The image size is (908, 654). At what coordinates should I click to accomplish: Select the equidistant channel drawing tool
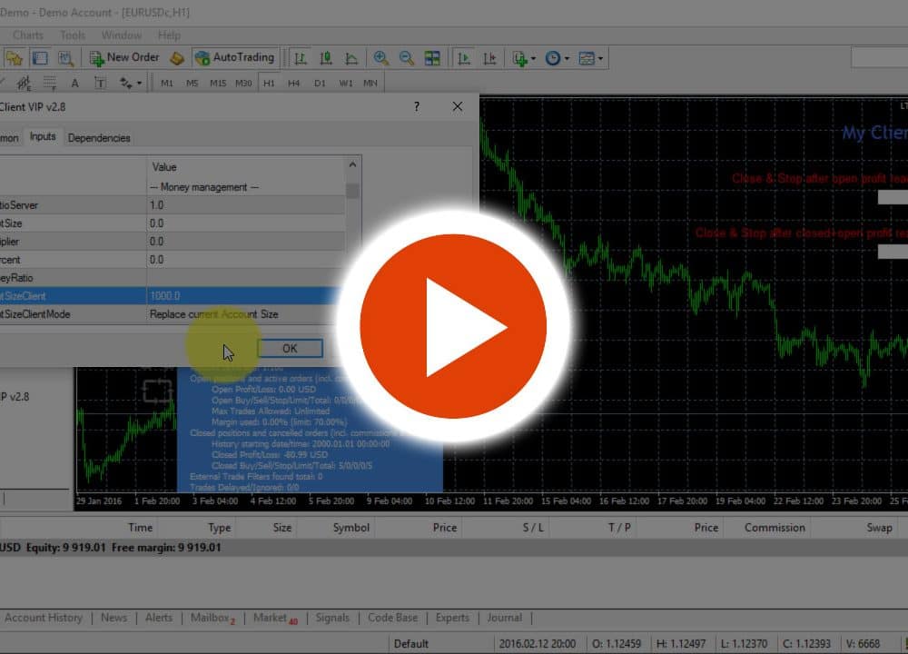[x=24, y=83]
